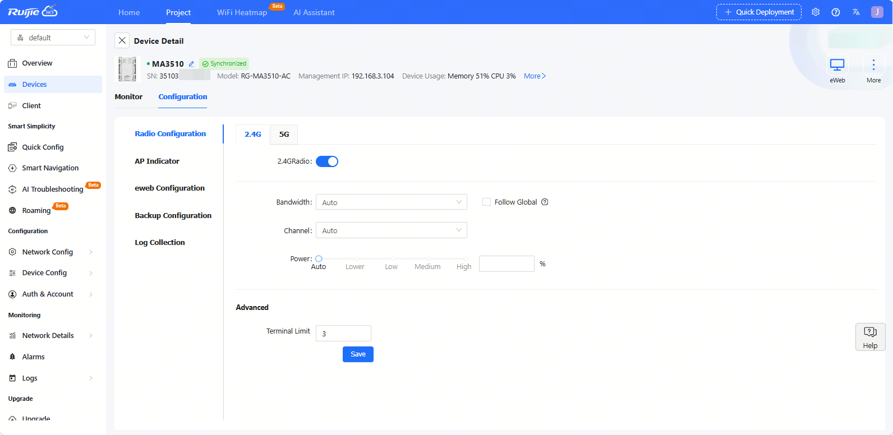
Task: Set Power slider to Medium
Action: click(x=427, y=259)
